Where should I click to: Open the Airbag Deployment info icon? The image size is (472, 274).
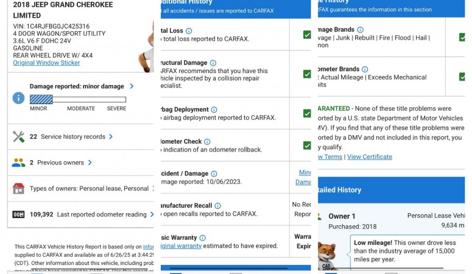pos(214,110)
